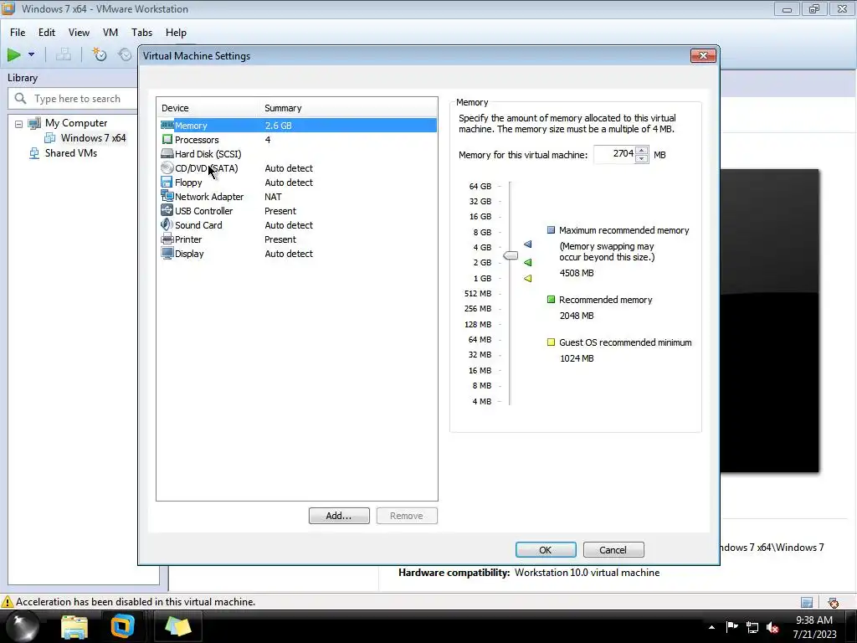This screenshot has width=857, height=643.
Task: Select Windows 7 x64 in the library
Action: 93,138
